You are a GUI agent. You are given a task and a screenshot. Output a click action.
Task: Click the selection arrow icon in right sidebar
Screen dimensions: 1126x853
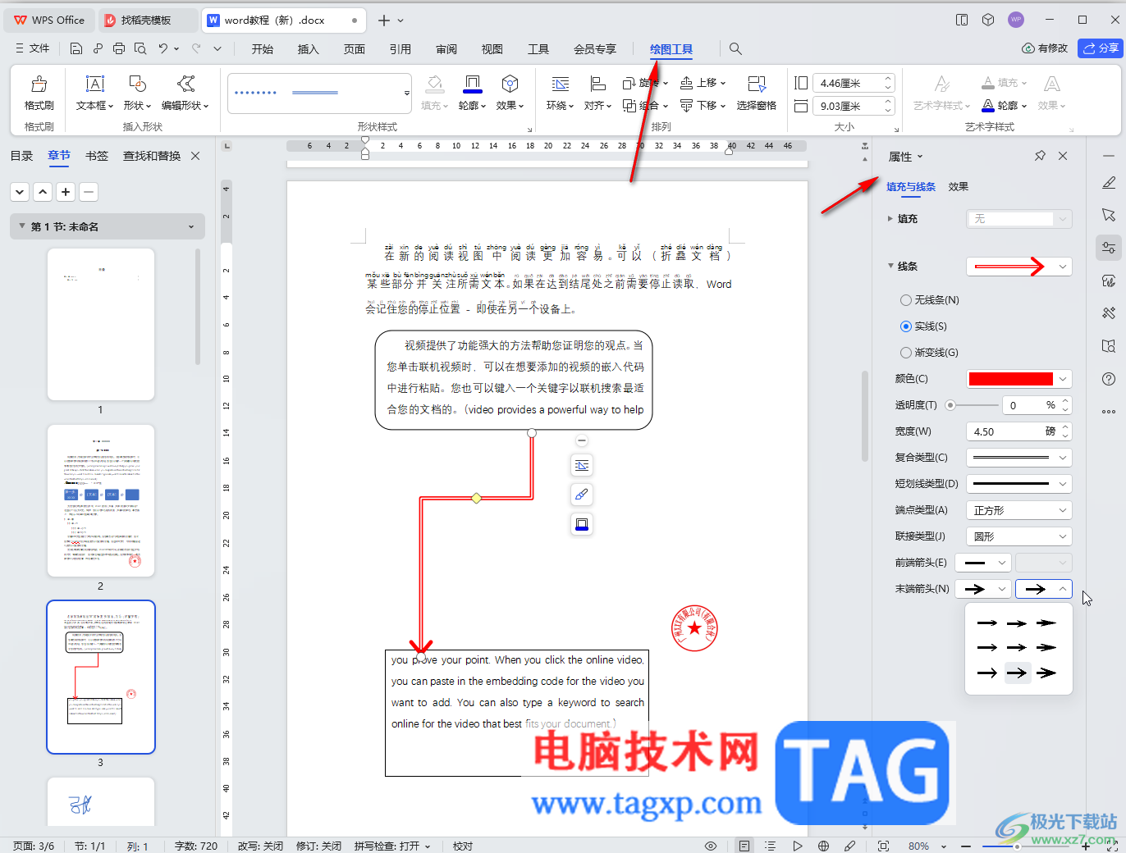[1109, 215]
